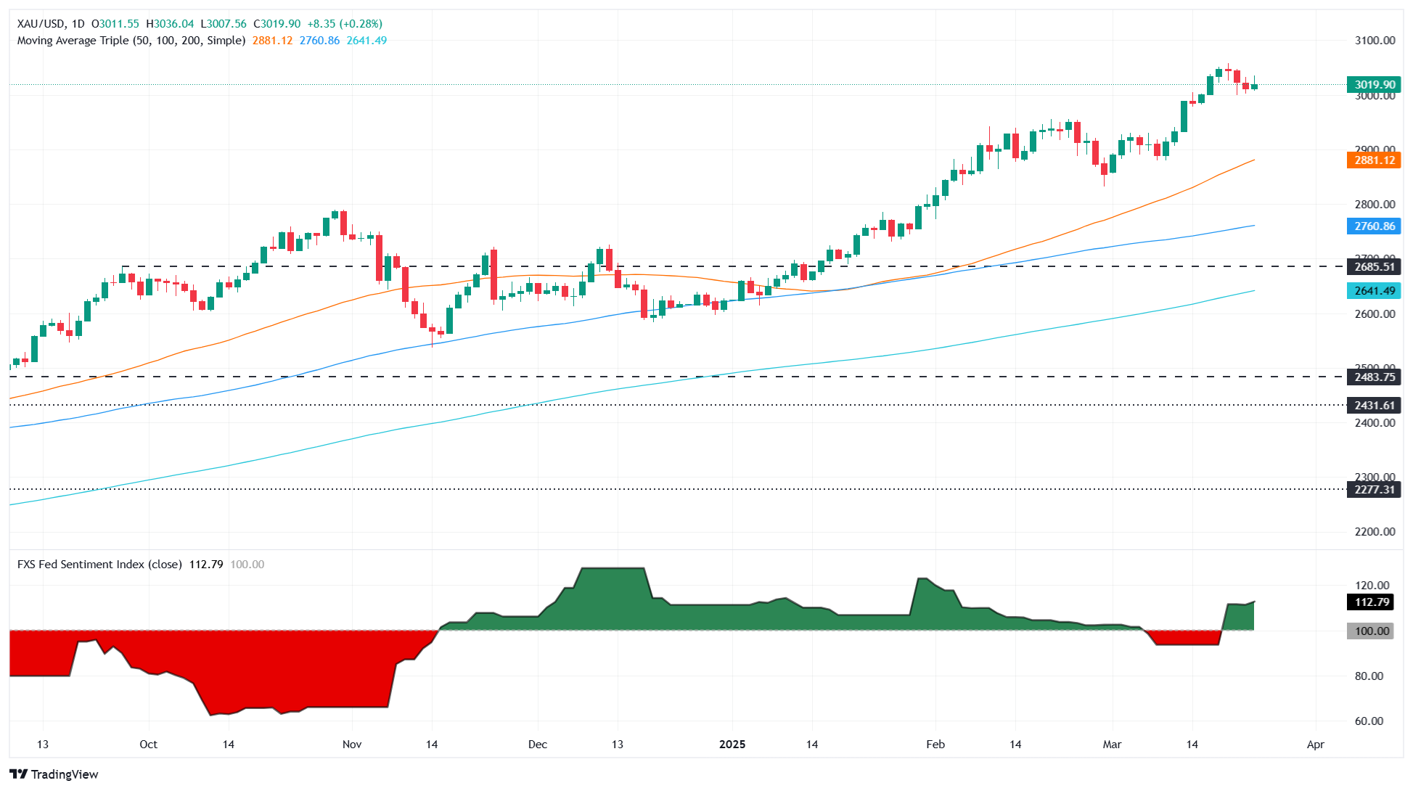Open the Moving Average Triple indicator legend
This screenshot has width=1413, height=791.
(x=131, y=41)
